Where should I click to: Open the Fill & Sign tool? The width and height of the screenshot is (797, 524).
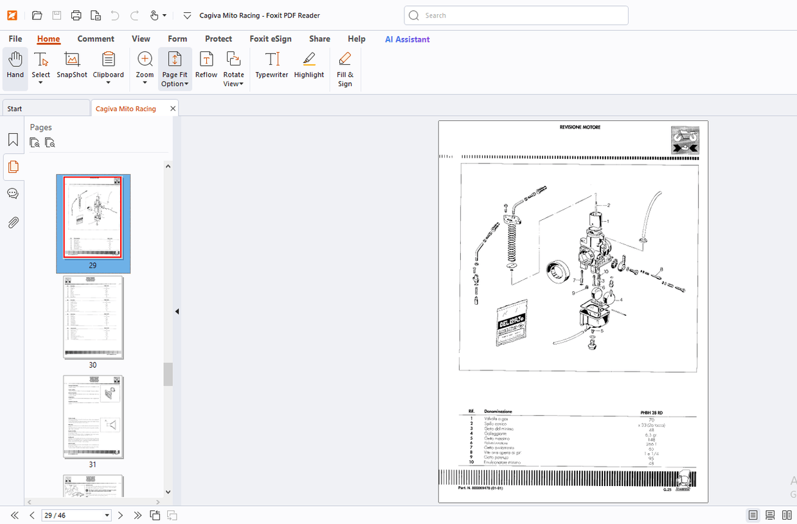(345, 68)
